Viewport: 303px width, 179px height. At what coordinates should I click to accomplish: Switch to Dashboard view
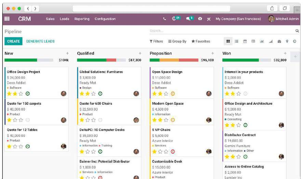[x=279, y=41]
